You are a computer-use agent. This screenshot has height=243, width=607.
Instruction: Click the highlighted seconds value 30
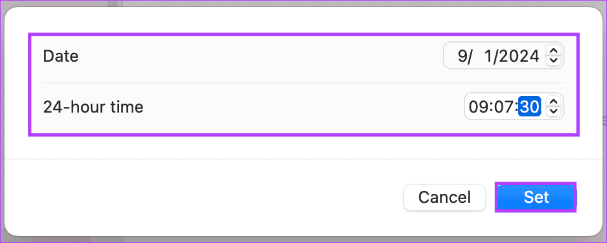(530, 106)
